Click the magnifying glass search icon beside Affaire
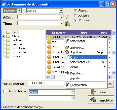117x110 pixels. tap(67, 17)
